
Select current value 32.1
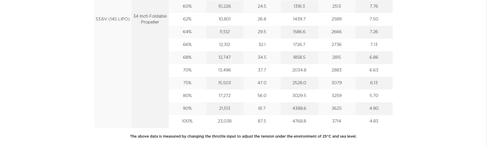pyautogui.click(x=262, y=45)
